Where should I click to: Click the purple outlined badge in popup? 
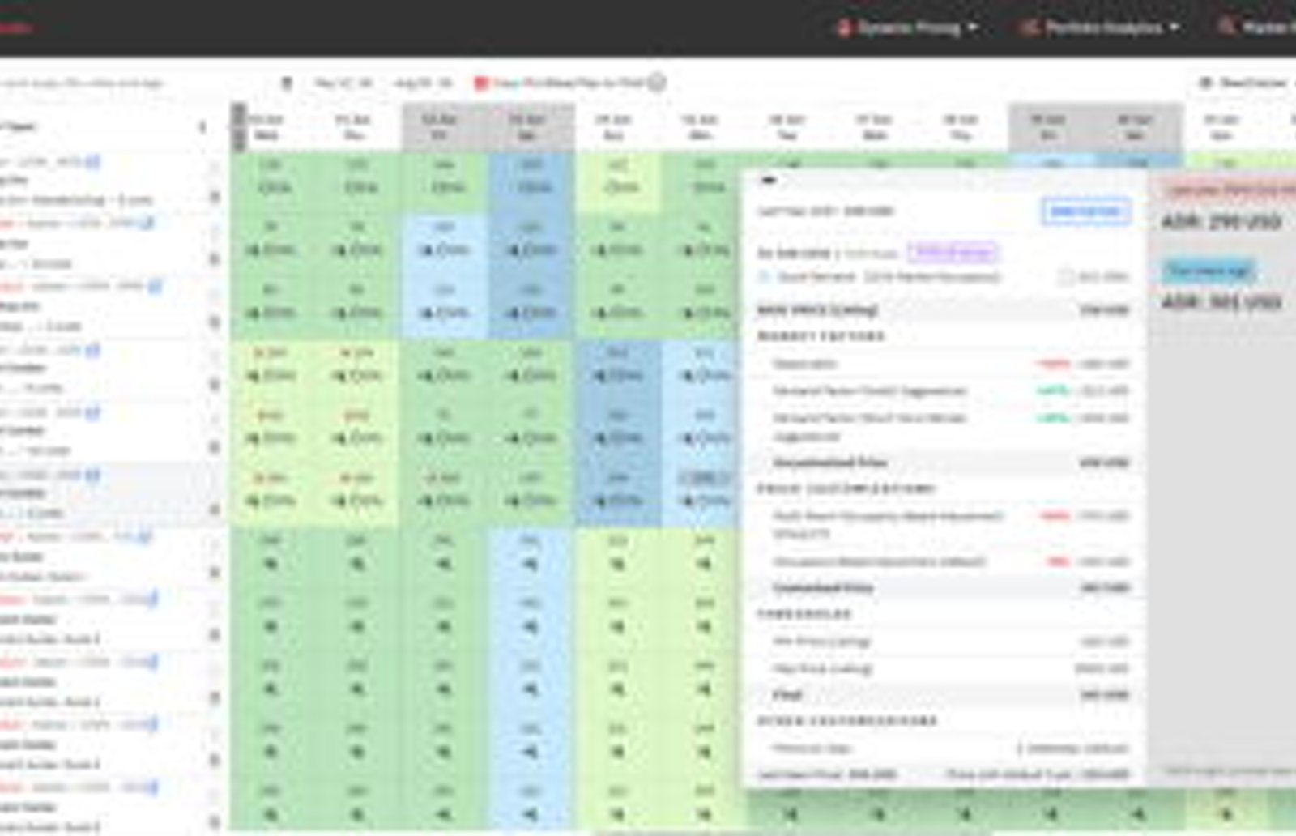click(952, 253)
